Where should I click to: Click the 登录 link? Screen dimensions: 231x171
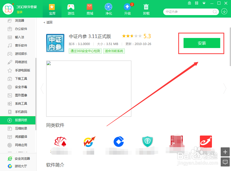pos(20,12)
